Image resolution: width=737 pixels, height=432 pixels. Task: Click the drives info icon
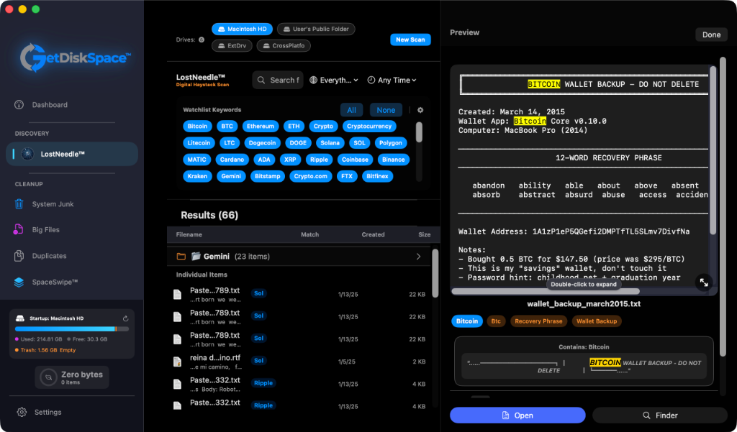pos(202,40)
